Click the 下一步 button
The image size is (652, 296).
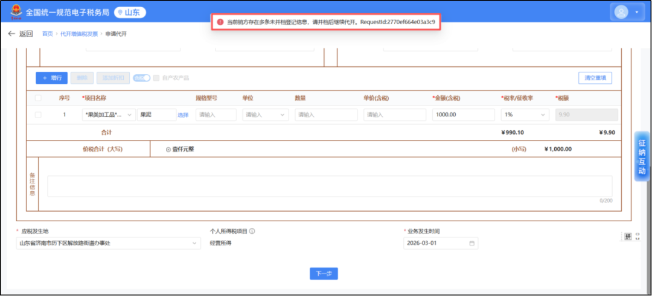coord(324,274)
